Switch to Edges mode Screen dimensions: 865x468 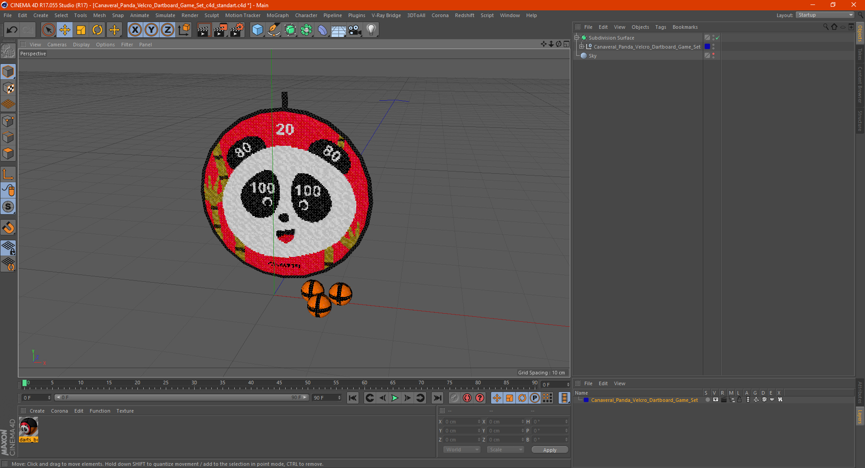click(x=8, y=137)
